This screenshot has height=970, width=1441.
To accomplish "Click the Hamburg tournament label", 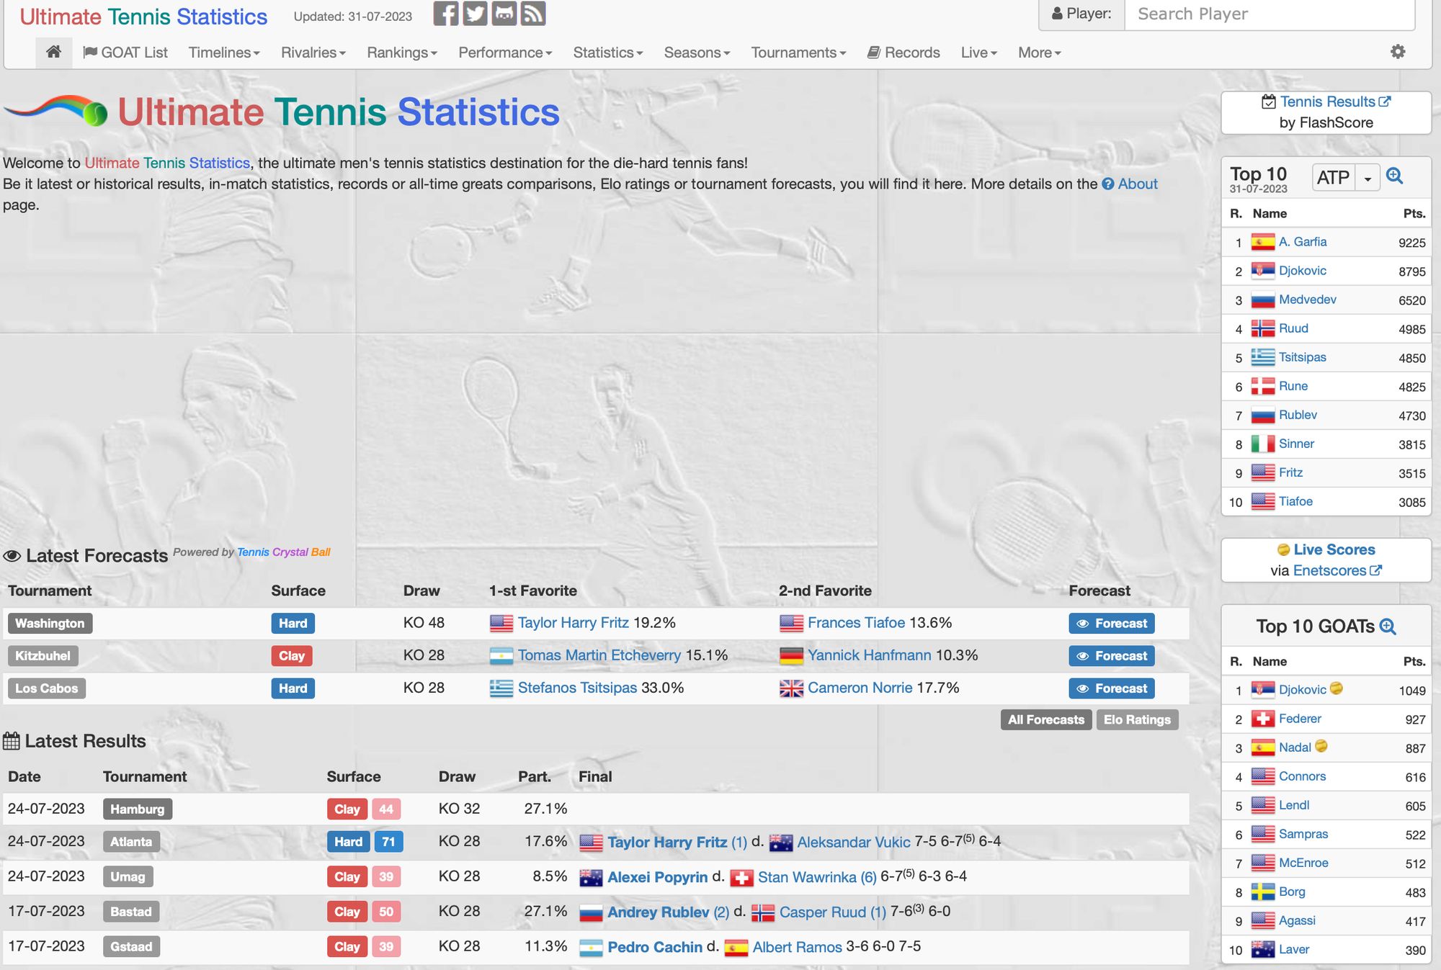I will (137, 809).
